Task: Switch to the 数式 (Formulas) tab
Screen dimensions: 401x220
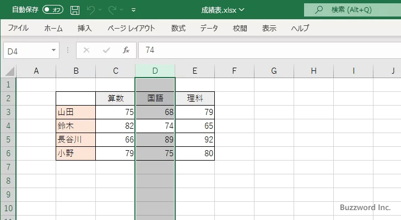Action: click(x=178, y=28)
